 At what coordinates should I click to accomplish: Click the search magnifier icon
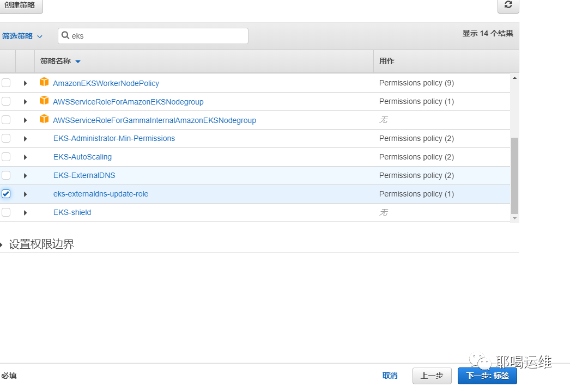[x=65, y=36]
